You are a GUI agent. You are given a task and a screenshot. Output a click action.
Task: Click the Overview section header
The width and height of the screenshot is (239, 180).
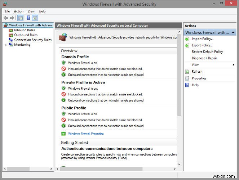pos(69,51)
